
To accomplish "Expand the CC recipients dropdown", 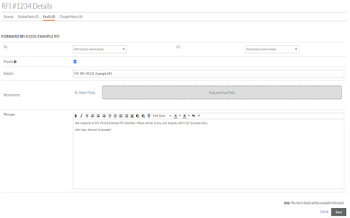I will 296,49.
